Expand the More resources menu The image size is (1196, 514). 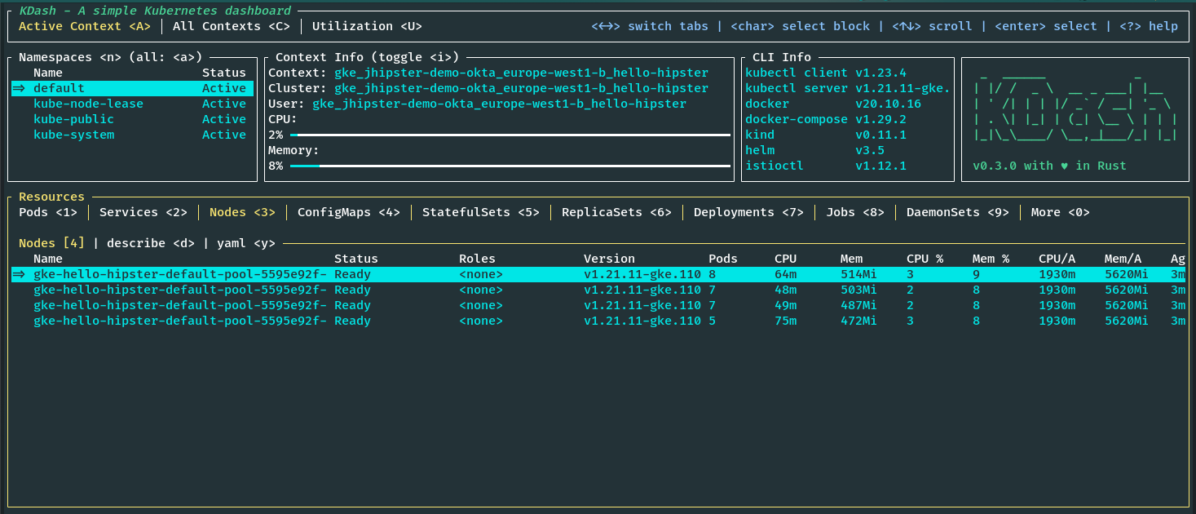pos(1060,212)
